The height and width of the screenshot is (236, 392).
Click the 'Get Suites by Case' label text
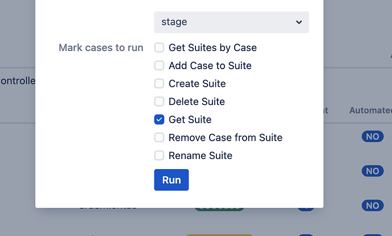(212, 48)
